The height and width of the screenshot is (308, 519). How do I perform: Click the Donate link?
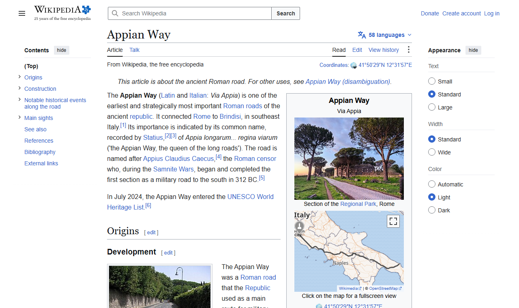pos(430,13)
